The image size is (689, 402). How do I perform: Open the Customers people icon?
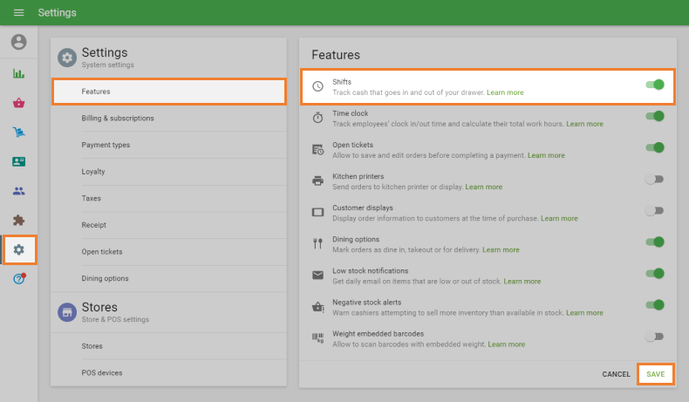18,191
